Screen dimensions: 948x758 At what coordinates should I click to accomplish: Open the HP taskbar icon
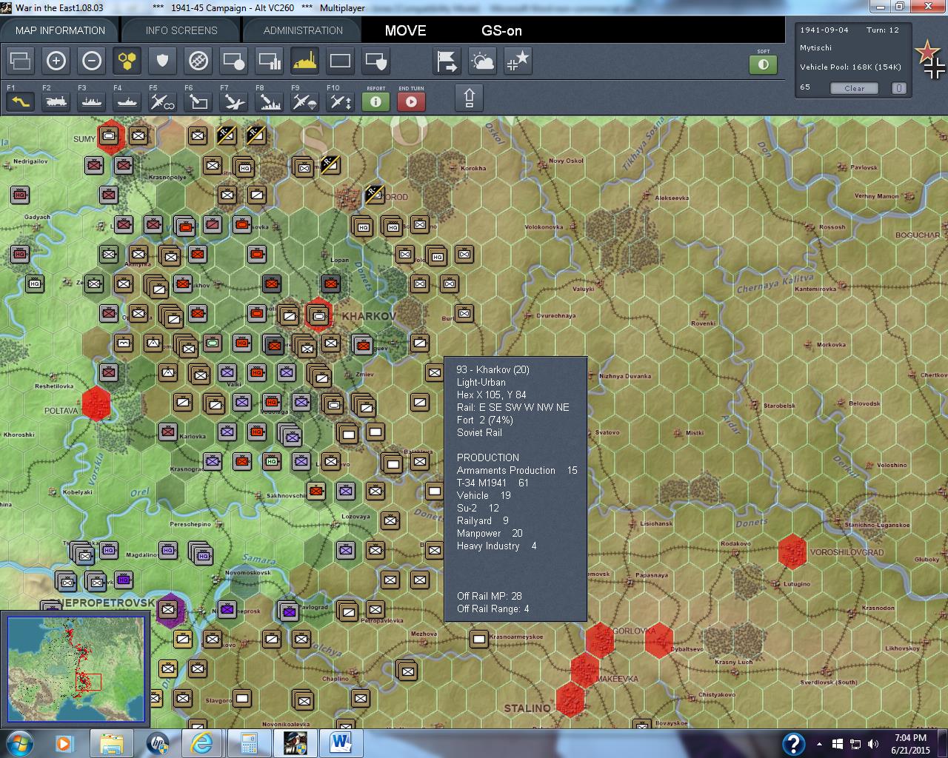[x=158, y=743]
